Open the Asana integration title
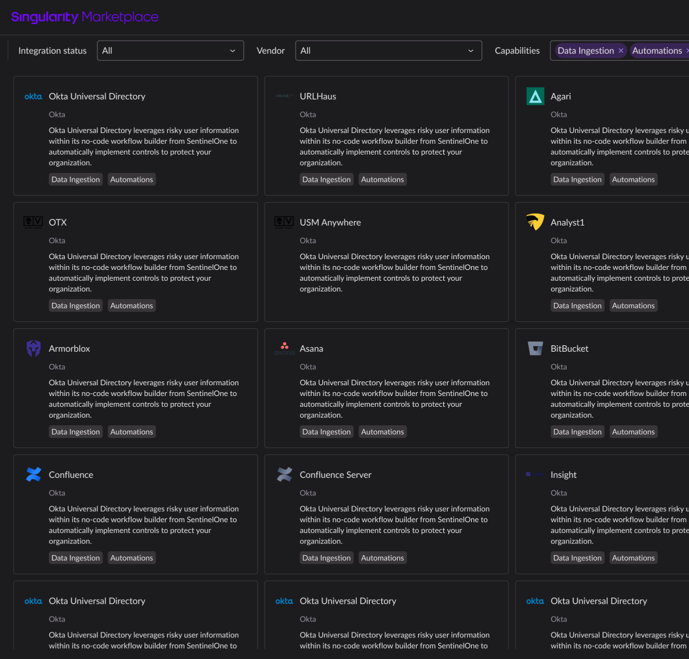This screenshot has height=659, width=689. tap(311, 349)
